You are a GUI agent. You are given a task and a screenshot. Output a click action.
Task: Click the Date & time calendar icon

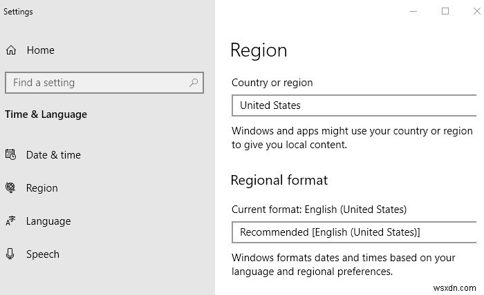pos(10,155)
